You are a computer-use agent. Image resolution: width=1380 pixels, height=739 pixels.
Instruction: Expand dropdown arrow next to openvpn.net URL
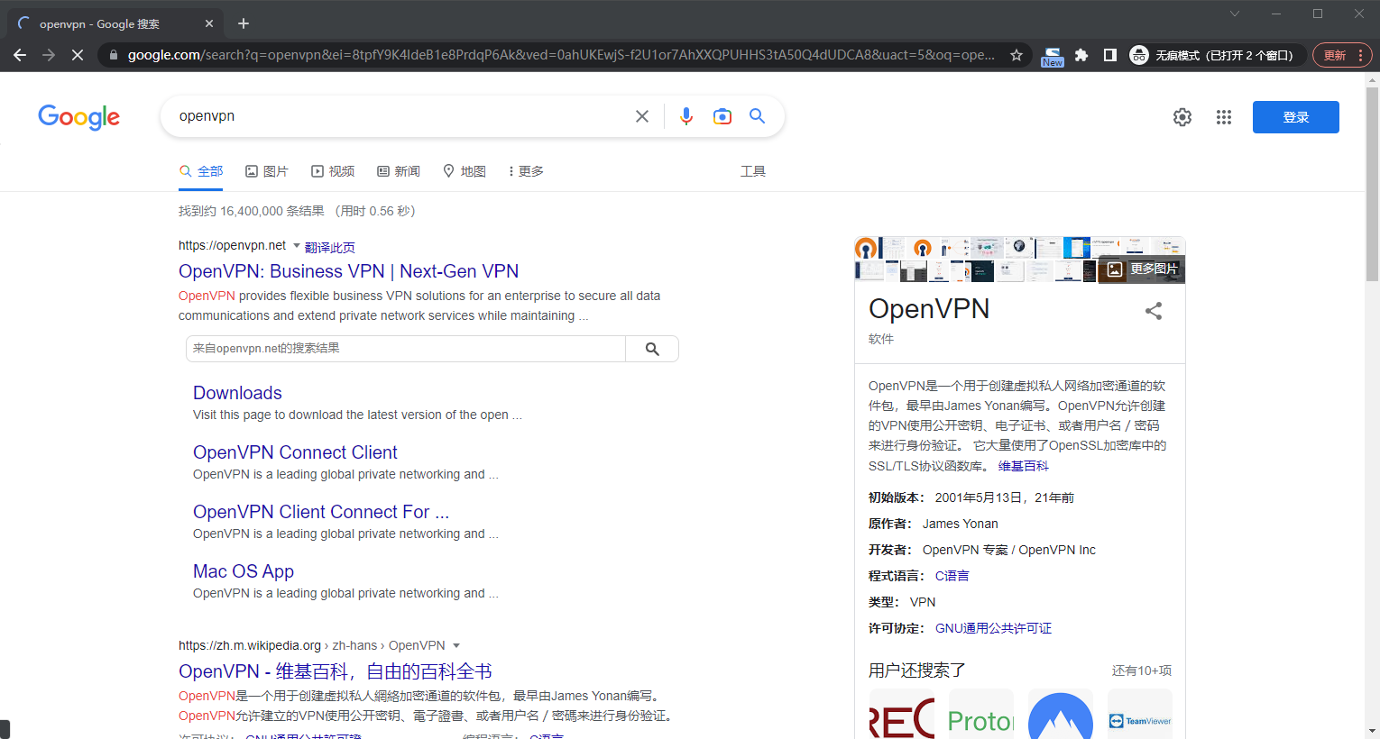[x=297, y=246]
